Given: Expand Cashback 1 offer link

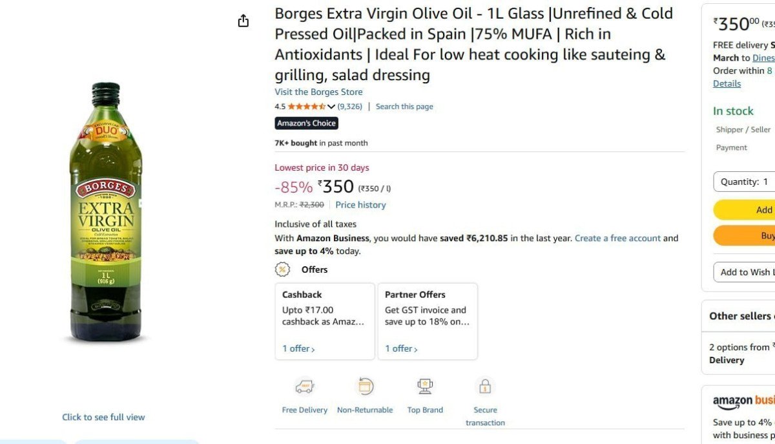Looking at the screenshot, I should (298, 349).
